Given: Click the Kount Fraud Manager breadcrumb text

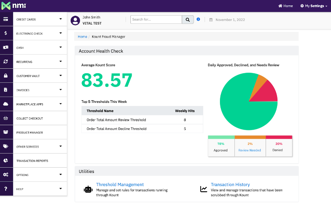Looking at the screenshot, I should (108, 37).
